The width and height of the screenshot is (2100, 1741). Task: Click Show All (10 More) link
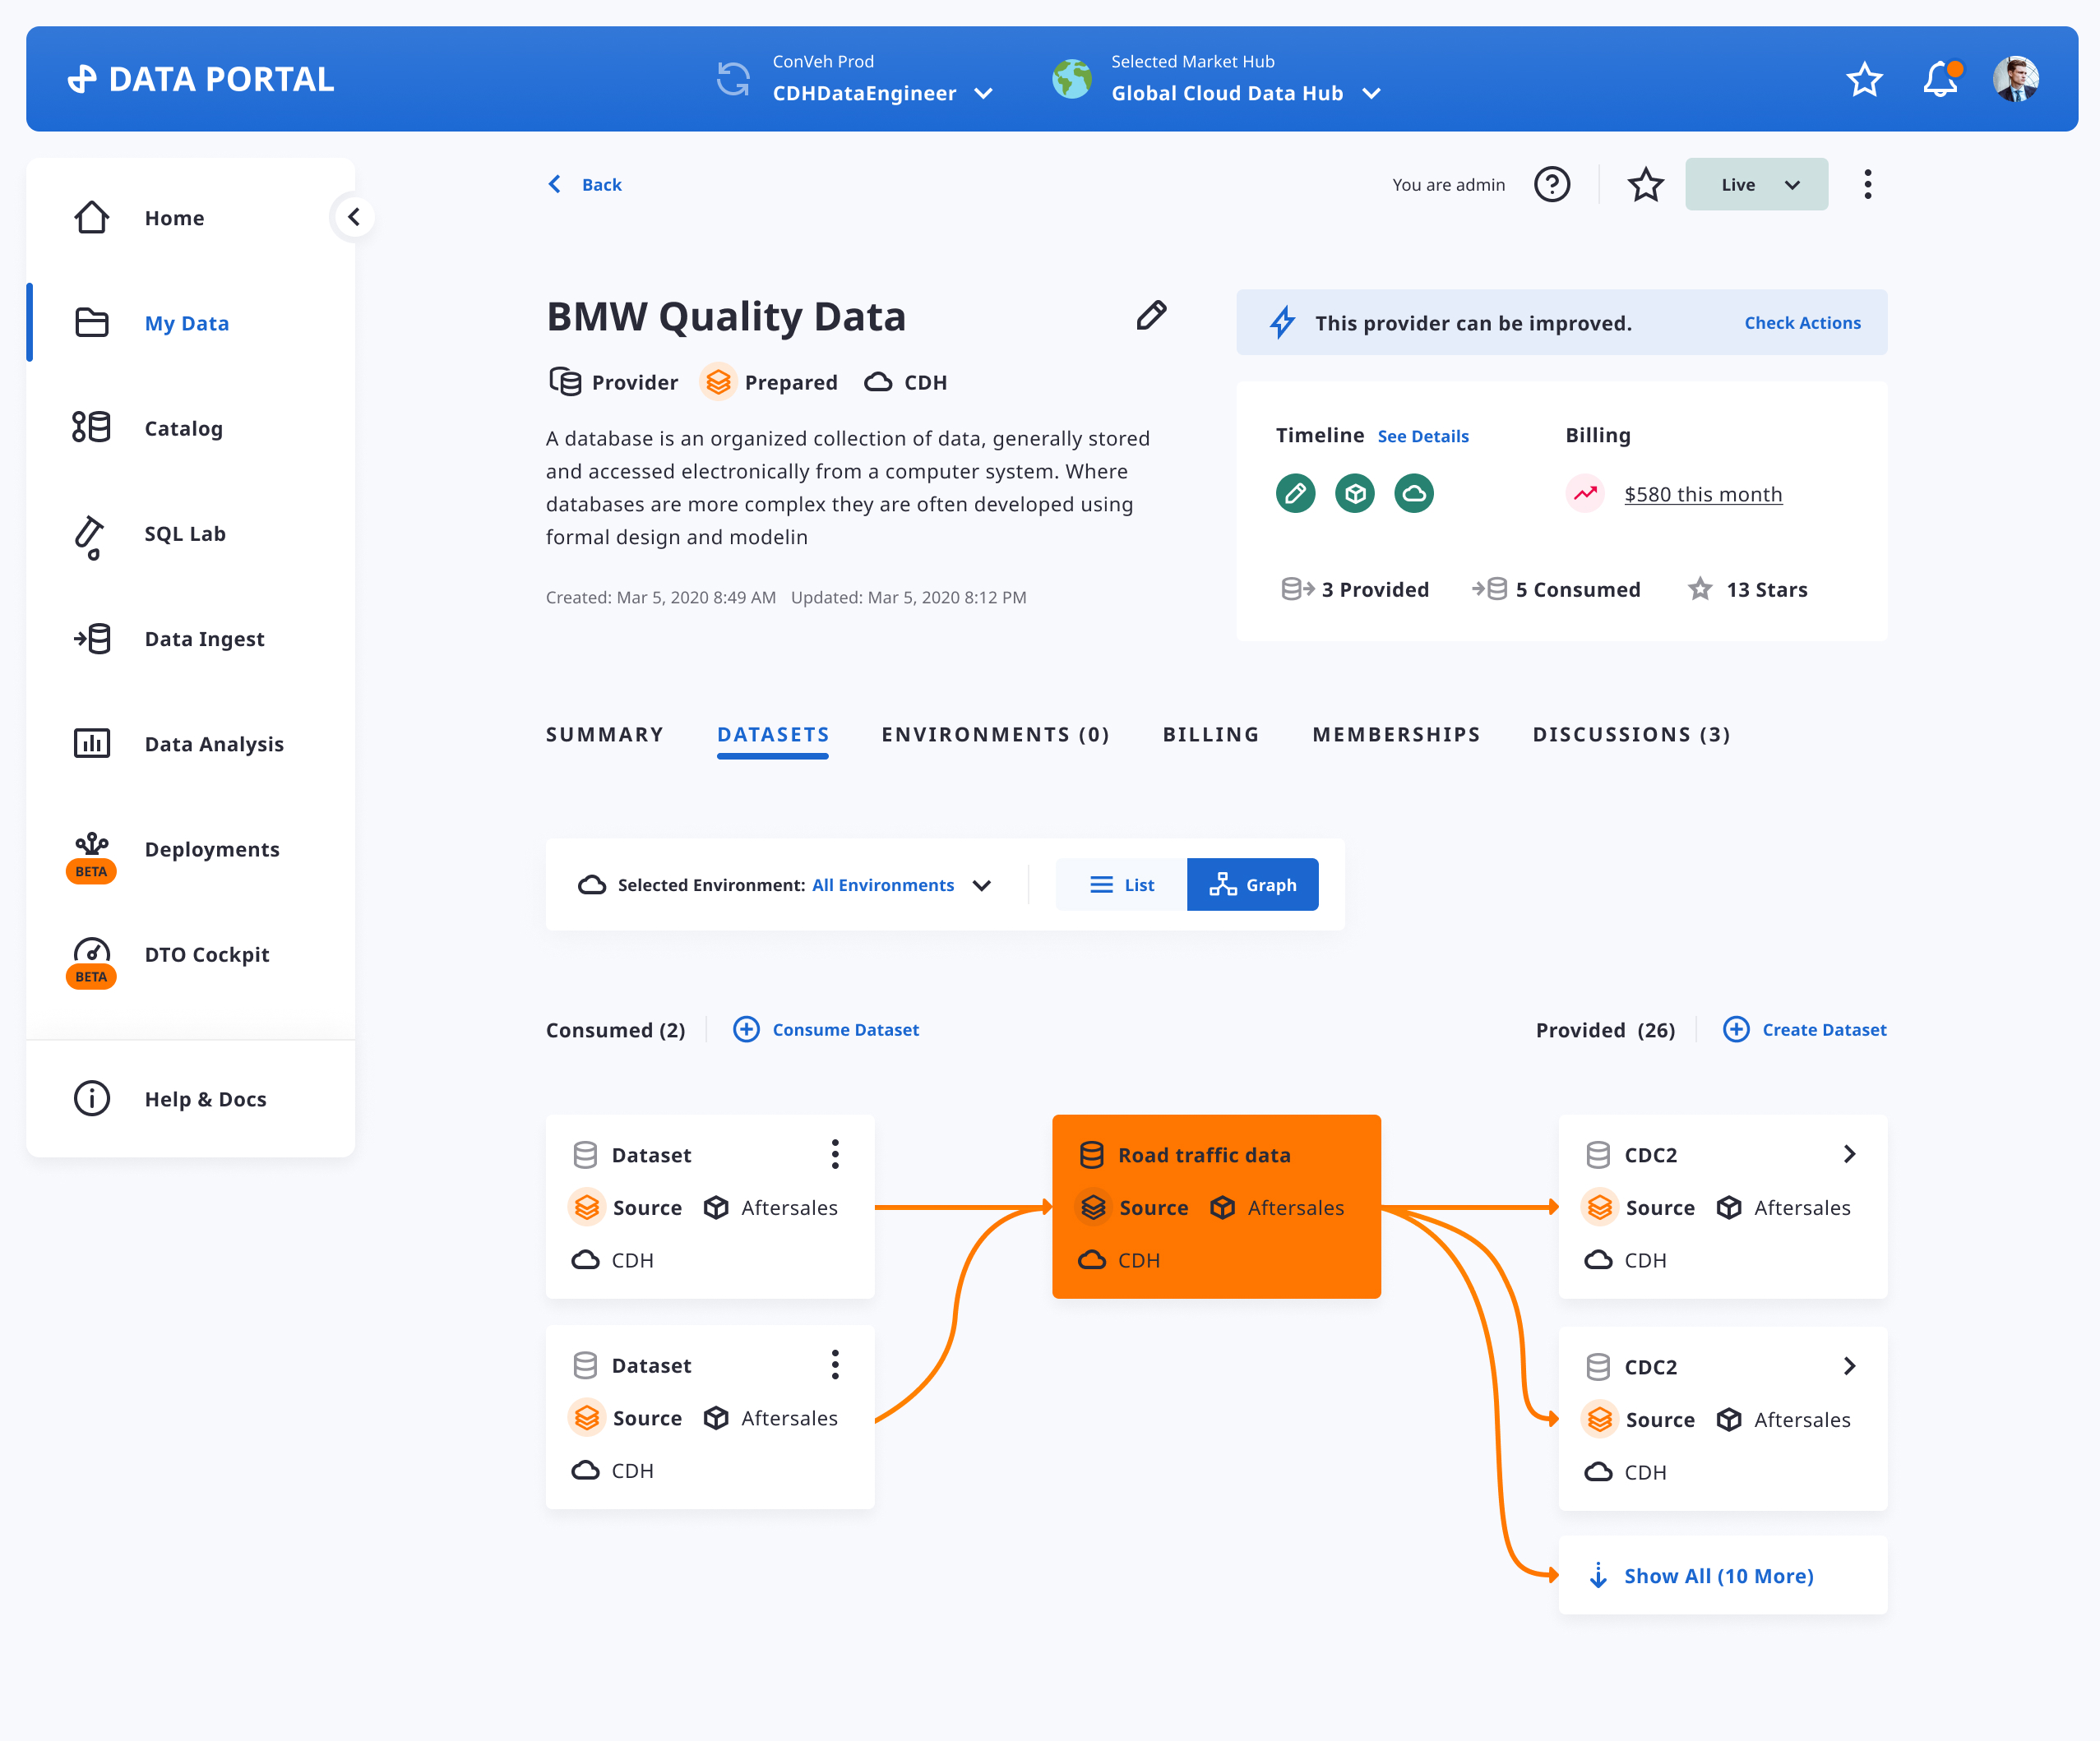click(x=1717, y=1576)
